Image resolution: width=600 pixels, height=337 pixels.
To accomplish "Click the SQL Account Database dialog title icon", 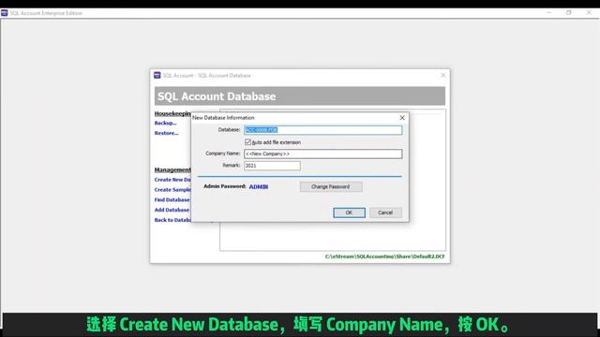I will coord(157,75).
